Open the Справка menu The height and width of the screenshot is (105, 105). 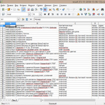pos(63,5)
